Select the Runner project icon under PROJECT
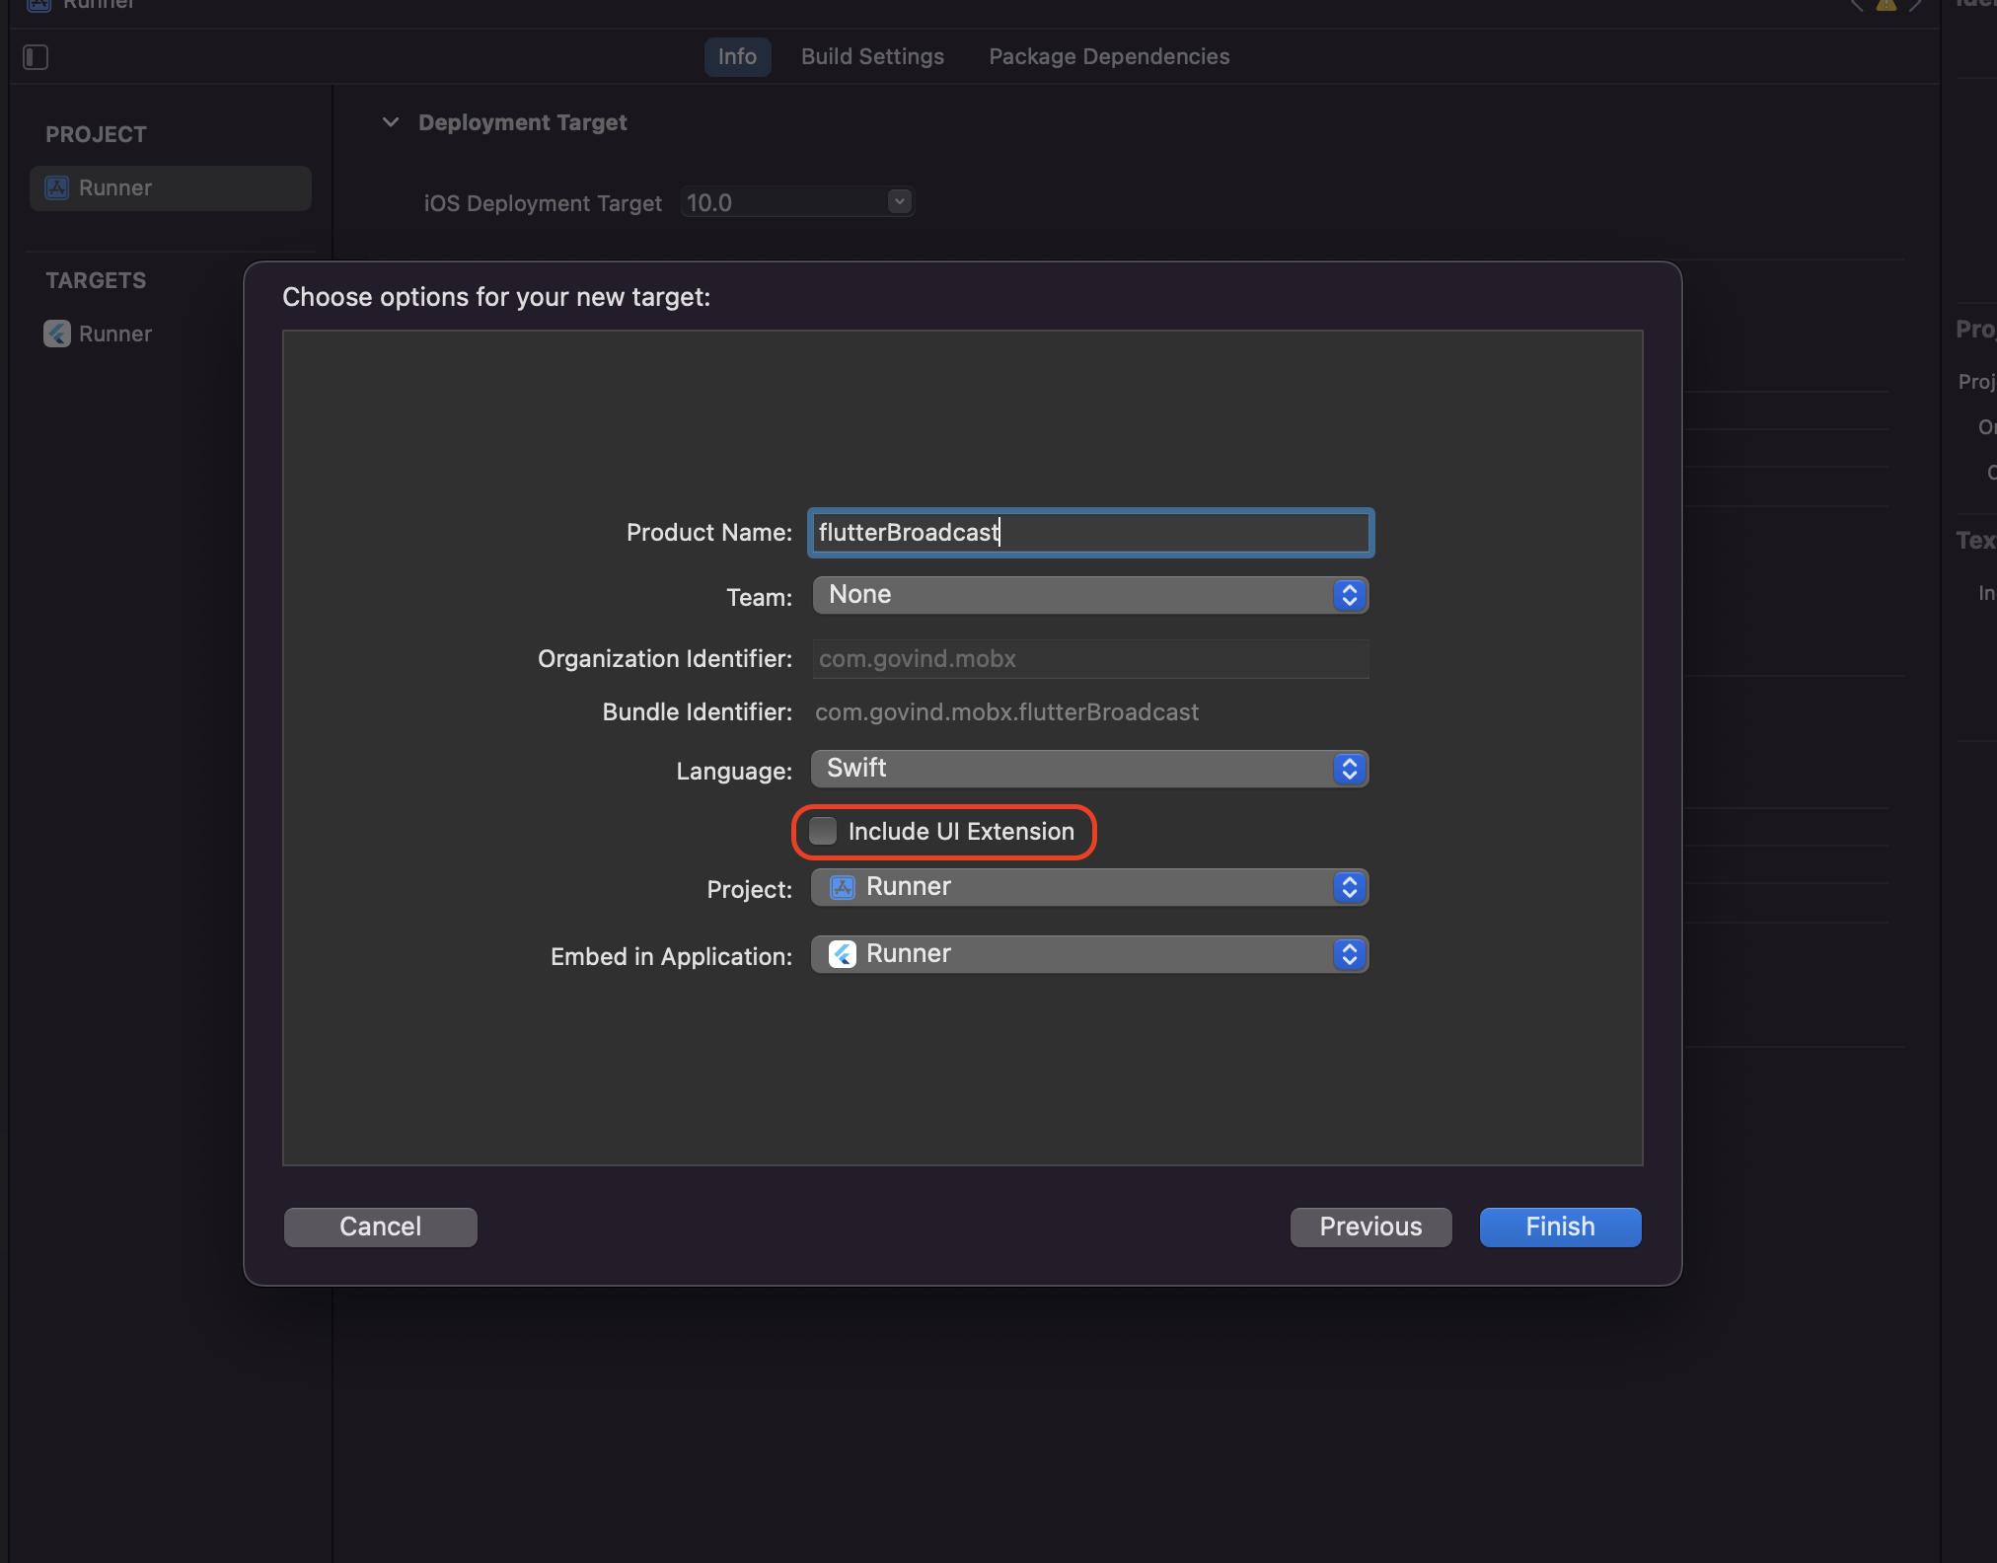The image size is (1997, 1563). tap(56, 187)
